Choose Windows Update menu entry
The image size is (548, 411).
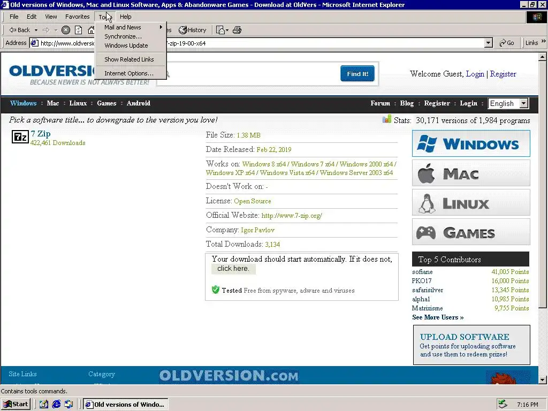(131, 45)
